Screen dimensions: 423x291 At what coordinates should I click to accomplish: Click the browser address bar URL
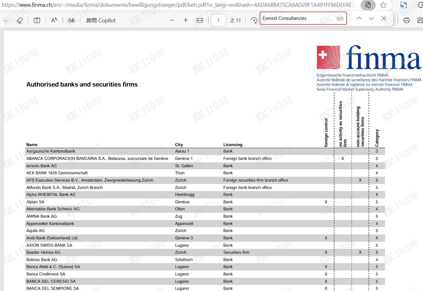click(x=176, y=5)
